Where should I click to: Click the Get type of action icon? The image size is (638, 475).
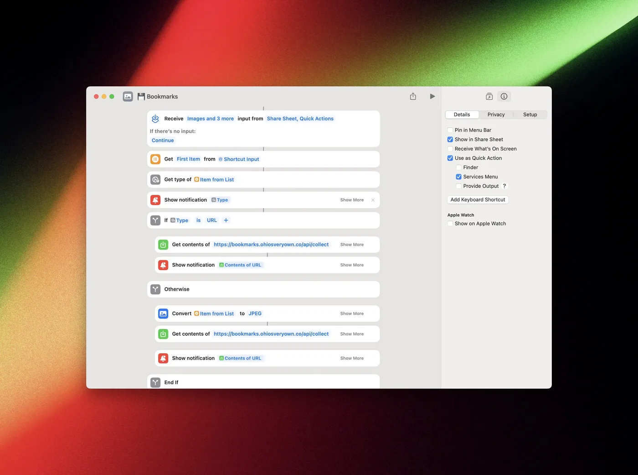click(155, 179)
